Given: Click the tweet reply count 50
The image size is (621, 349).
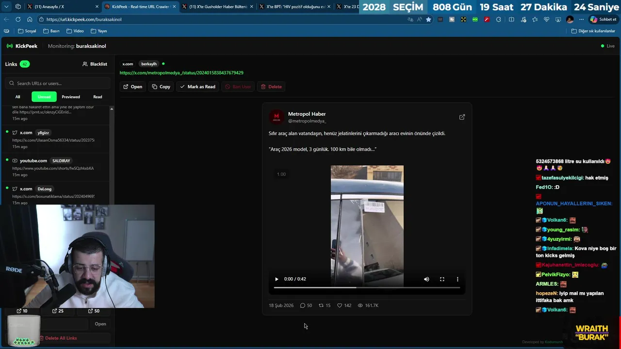Looking at the screenshot, I should (306, 305).
